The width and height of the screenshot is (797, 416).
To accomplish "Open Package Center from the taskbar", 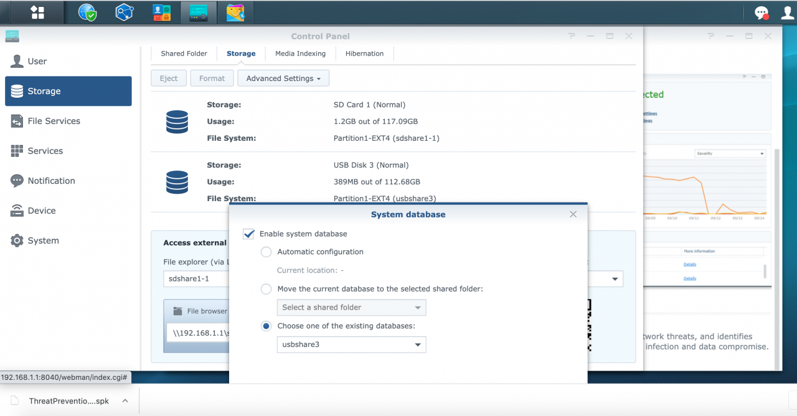I will (x=236, y=12).
